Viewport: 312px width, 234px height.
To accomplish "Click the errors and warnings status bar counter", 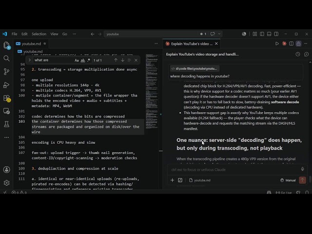I will click(x=19, y=193).
